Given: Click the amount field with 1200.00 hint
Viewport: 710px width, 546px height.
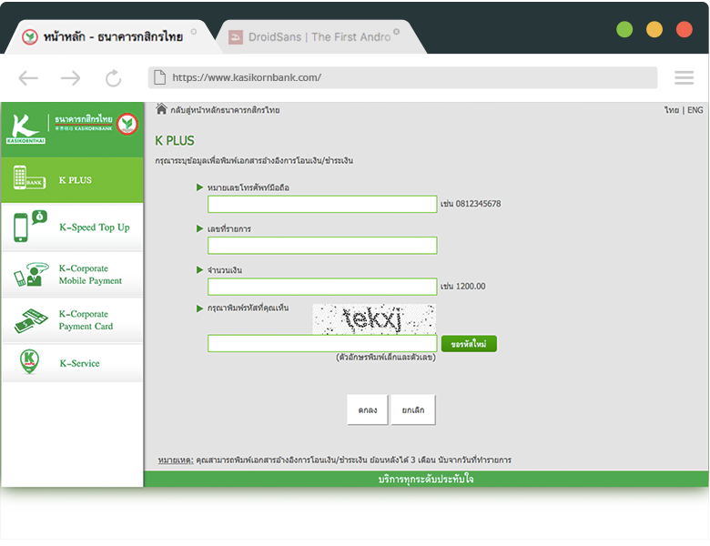Looking at the screenshot, I should click(322, 287).
